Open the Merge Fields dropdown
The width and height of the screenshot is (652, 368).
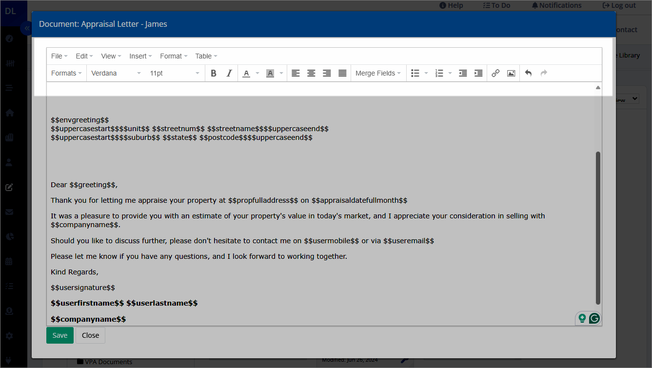click(x=378, y=73)
